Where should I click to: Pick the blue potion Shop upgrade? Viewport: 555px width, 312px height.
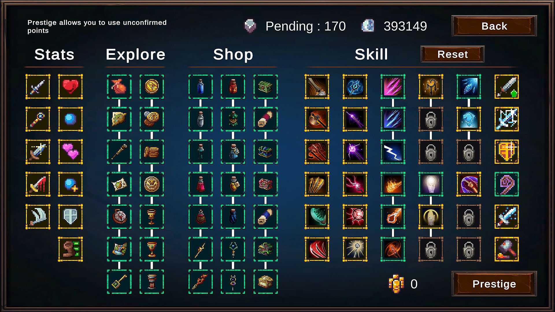pos(200,87)
